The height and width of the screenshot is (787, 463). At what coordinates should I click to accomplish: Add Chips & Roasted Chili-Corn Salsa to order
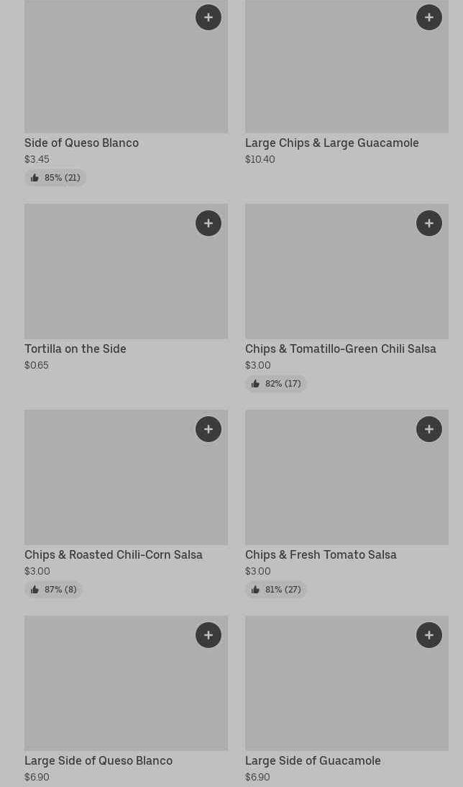208,429
